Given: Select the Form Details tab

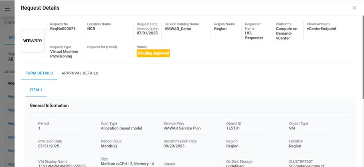Looking at the screenshot, I should pos(39,73).
